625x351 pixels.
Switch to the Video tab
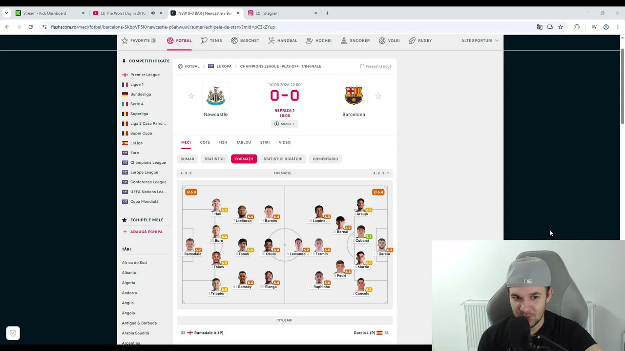point(285,142)
